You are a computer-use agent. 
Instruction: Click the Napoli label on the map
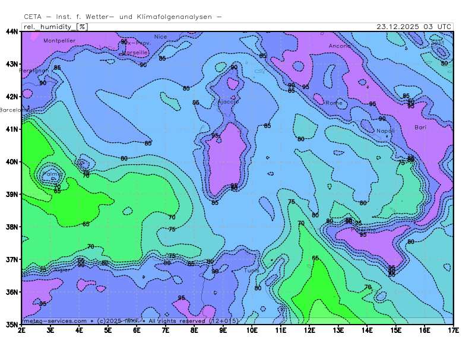385,131
